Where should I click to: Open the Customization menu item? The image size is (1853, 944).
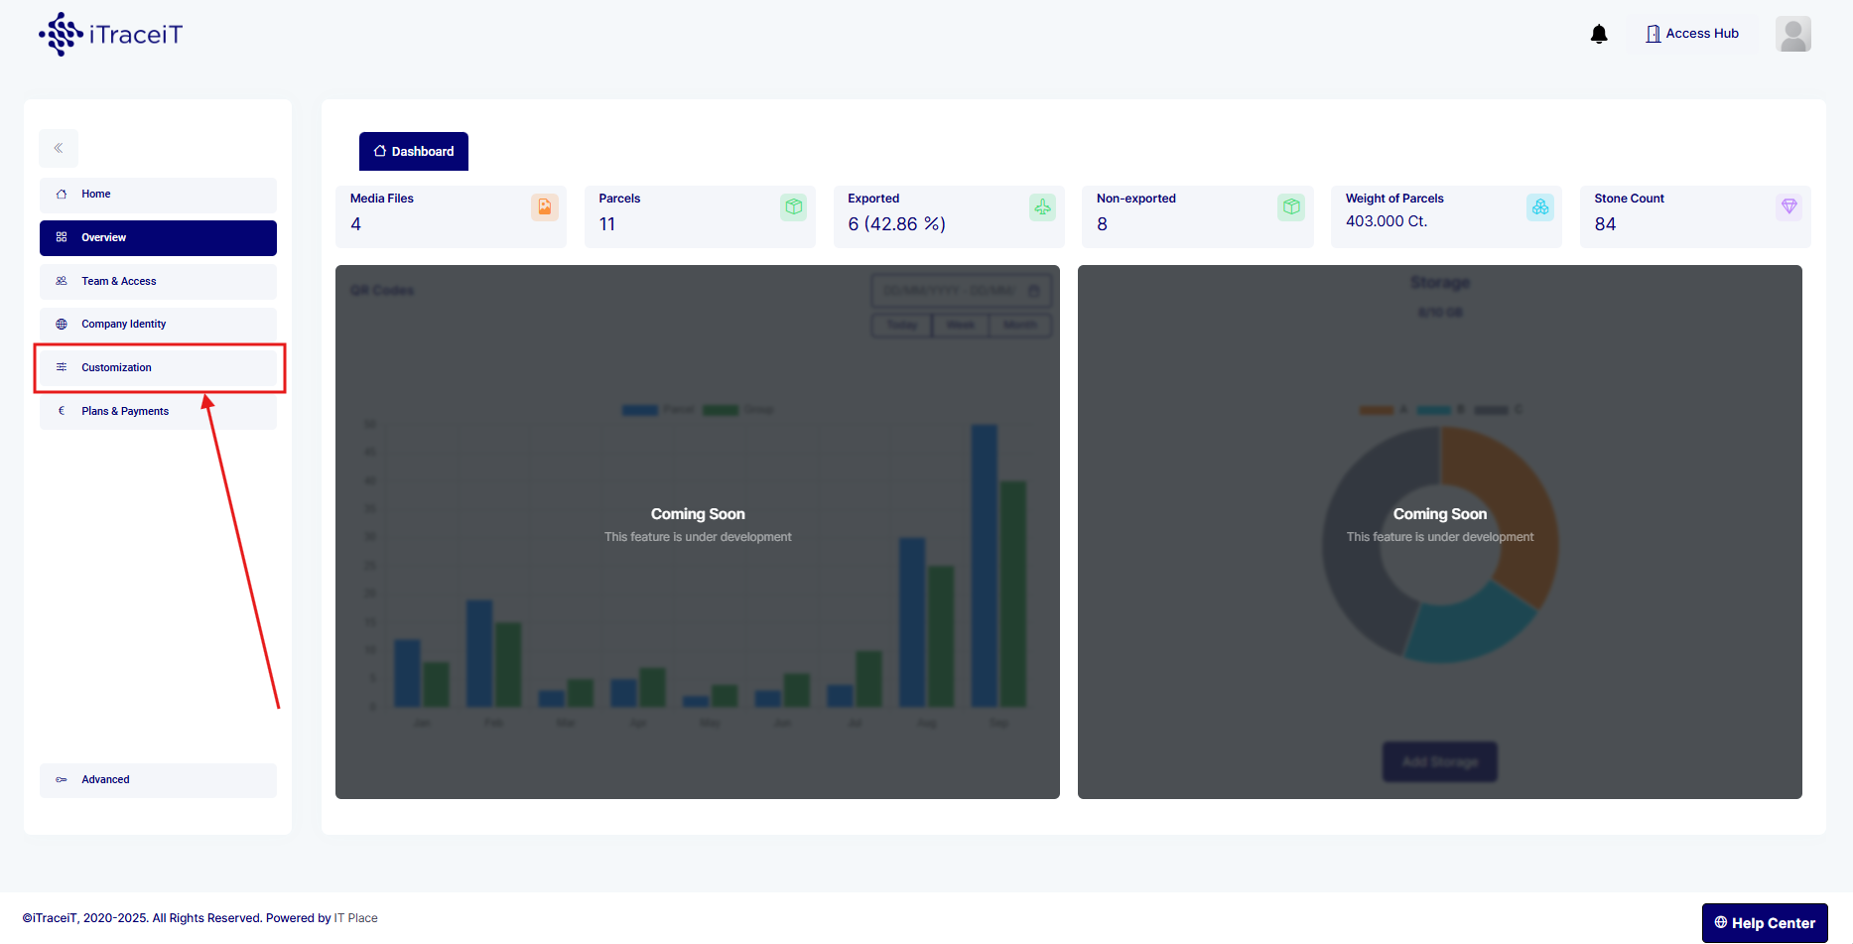click(x=158, y=367)
